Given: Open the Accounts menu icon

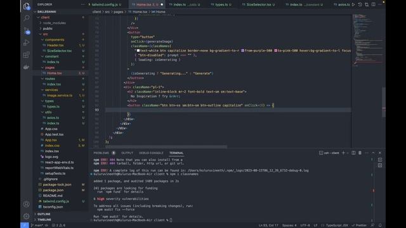Looking at the screenshot, I should (x=27, y=204).
